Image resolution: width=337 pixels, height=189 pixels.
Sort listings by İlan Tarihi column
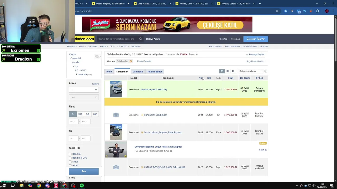tap(245, 78)
